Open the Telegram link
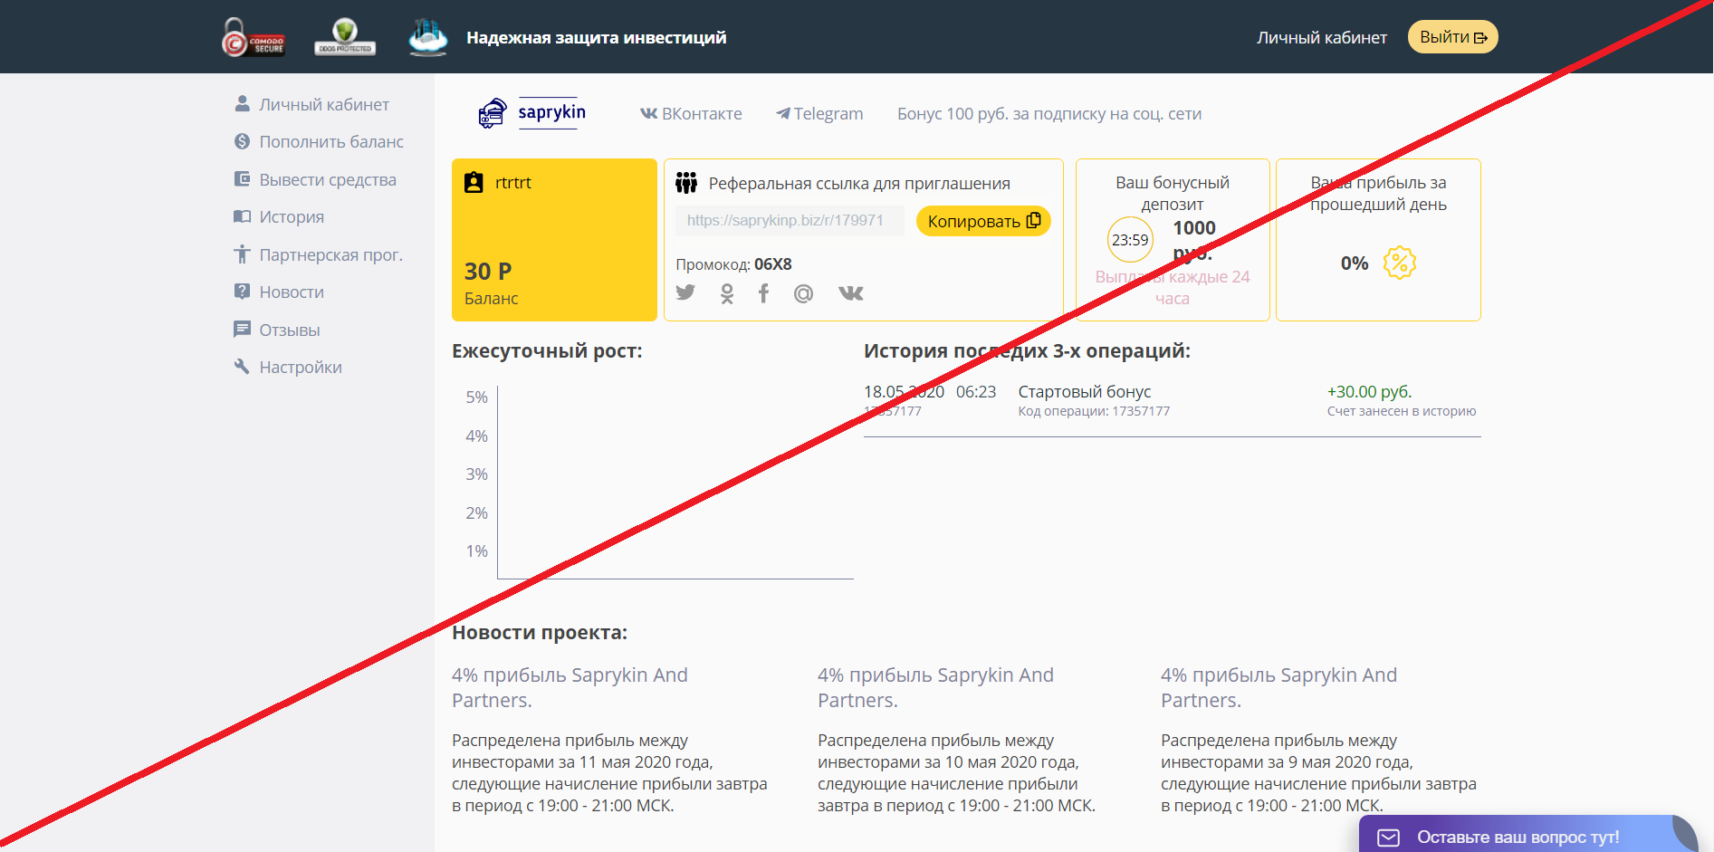The width and height of the screenshot is (1714, 852). pos(819,113)
